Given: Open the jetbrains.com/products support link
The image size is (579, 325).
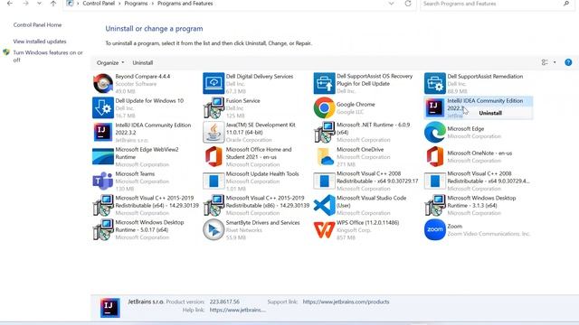Looking at the screenshot, I should (346, 302).
